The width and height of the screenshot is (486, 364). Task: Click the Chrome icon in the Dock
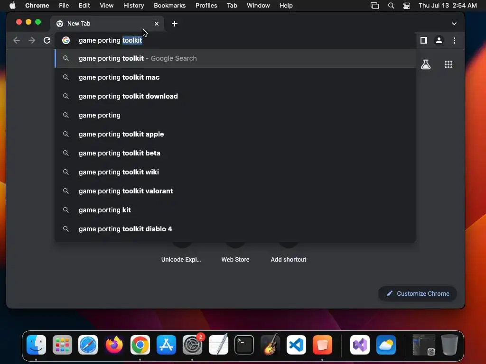140,345
